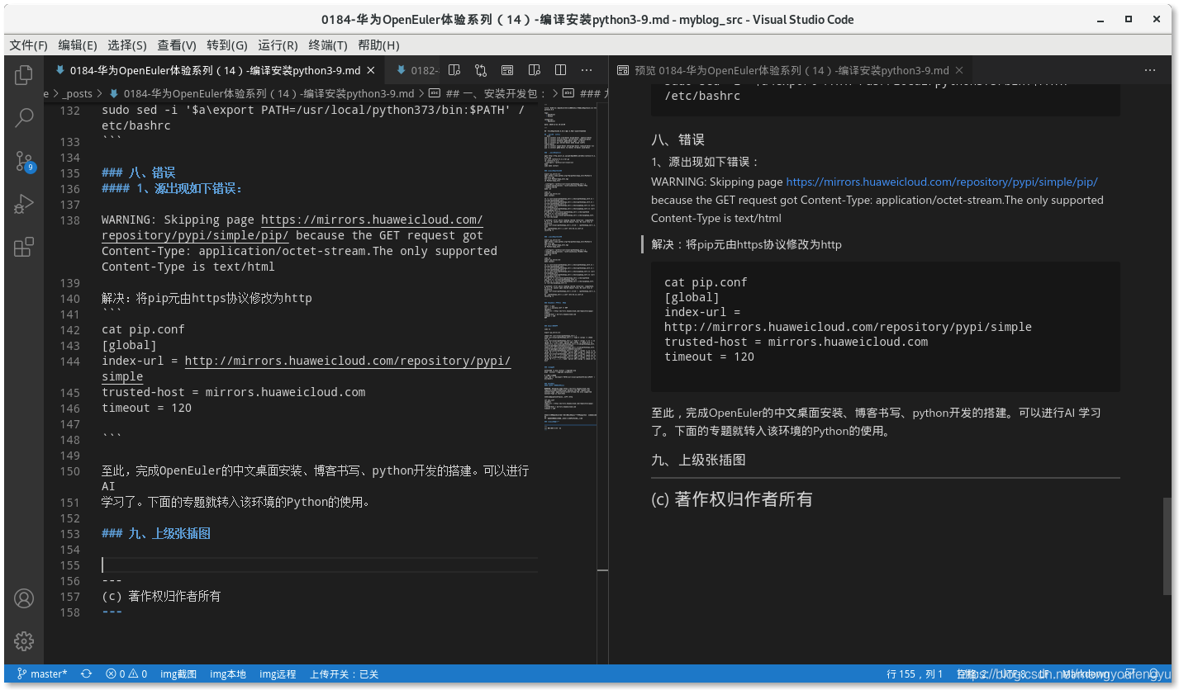Open editor More Actions ellipsis menu

click(587, 70)
